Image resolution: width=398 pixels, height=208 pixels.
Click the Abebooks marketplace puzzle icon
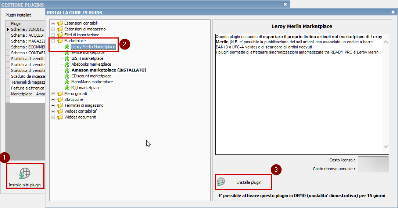point(67,64)
